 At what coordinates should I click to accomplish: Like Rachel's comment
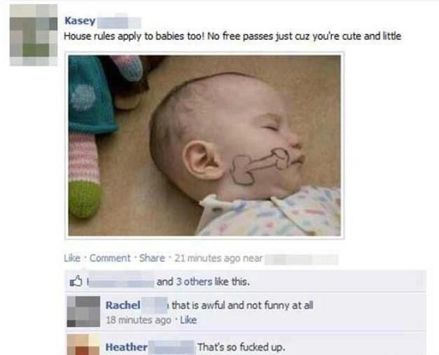tap(188, 320)
